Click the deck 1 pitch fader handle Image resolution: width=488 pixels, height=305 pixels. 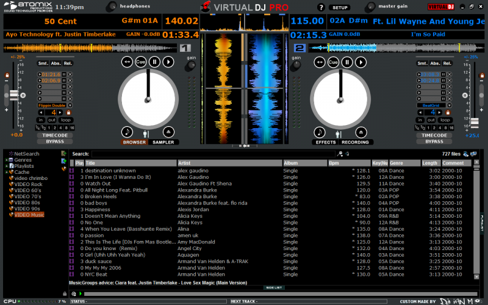point(13,95)
